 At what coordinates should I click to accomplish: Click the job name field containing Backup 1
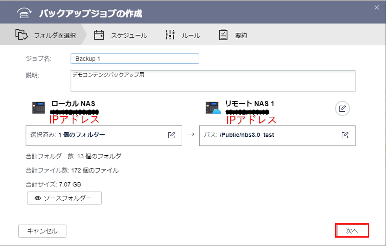(x=135, y=59)
